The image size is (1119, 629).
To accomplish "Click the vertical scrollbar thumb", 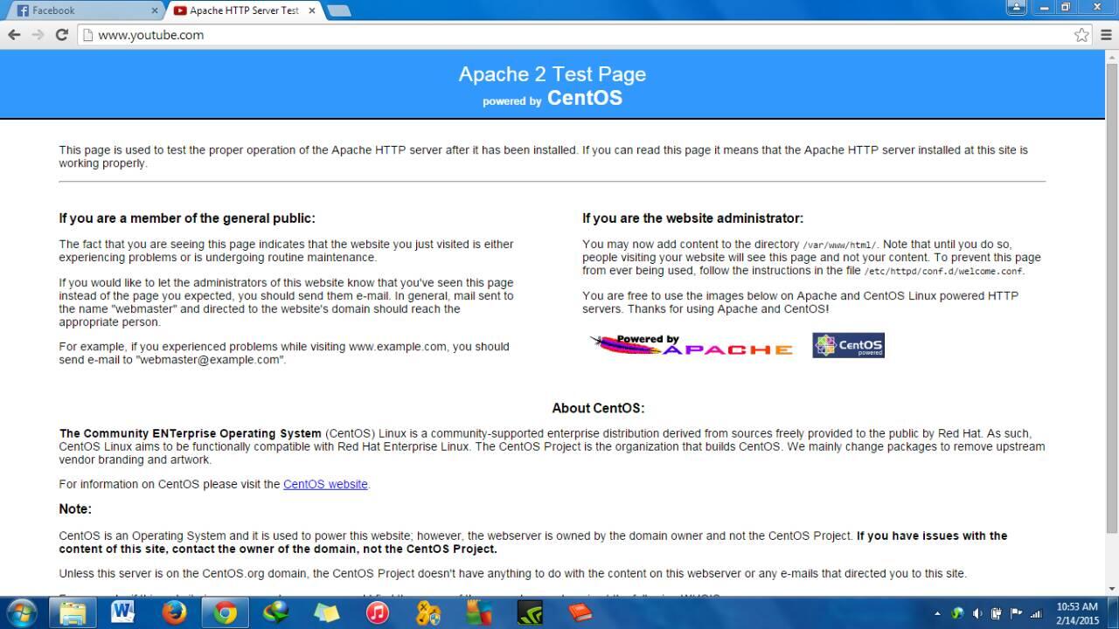I will (x=1112, y=297).
